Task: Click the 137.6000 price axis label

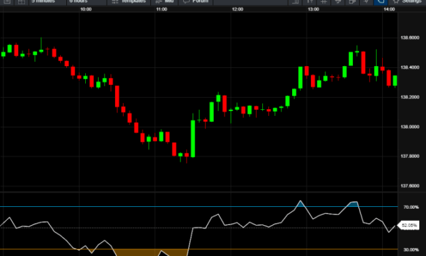Action: tap(410, 186)
